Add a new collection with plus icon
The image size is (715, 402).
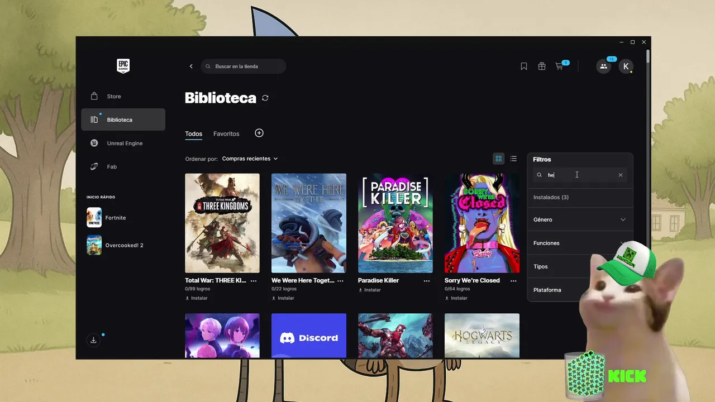(x=259, y=133)
